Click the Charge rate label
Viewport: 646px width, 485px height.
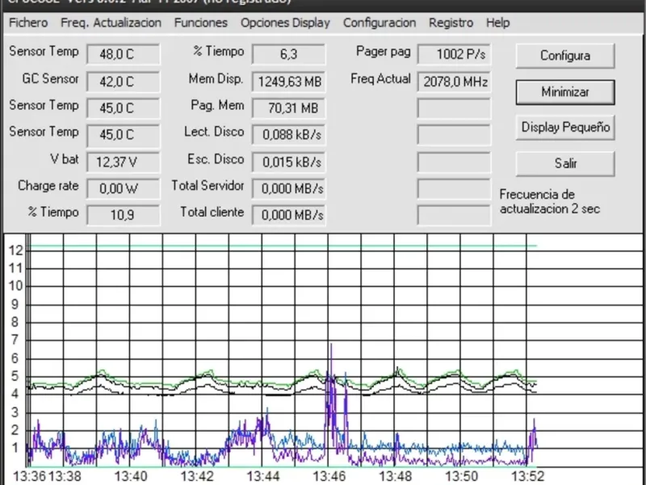[x=48, y=186]
